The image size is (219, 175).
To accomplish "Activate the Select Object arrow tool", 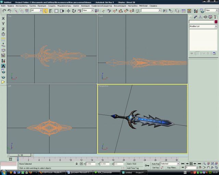I will pos(46,11).
